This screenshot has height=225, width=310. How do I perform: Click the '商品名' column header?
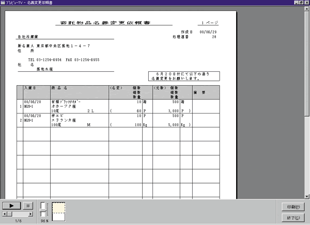[59, 88]
